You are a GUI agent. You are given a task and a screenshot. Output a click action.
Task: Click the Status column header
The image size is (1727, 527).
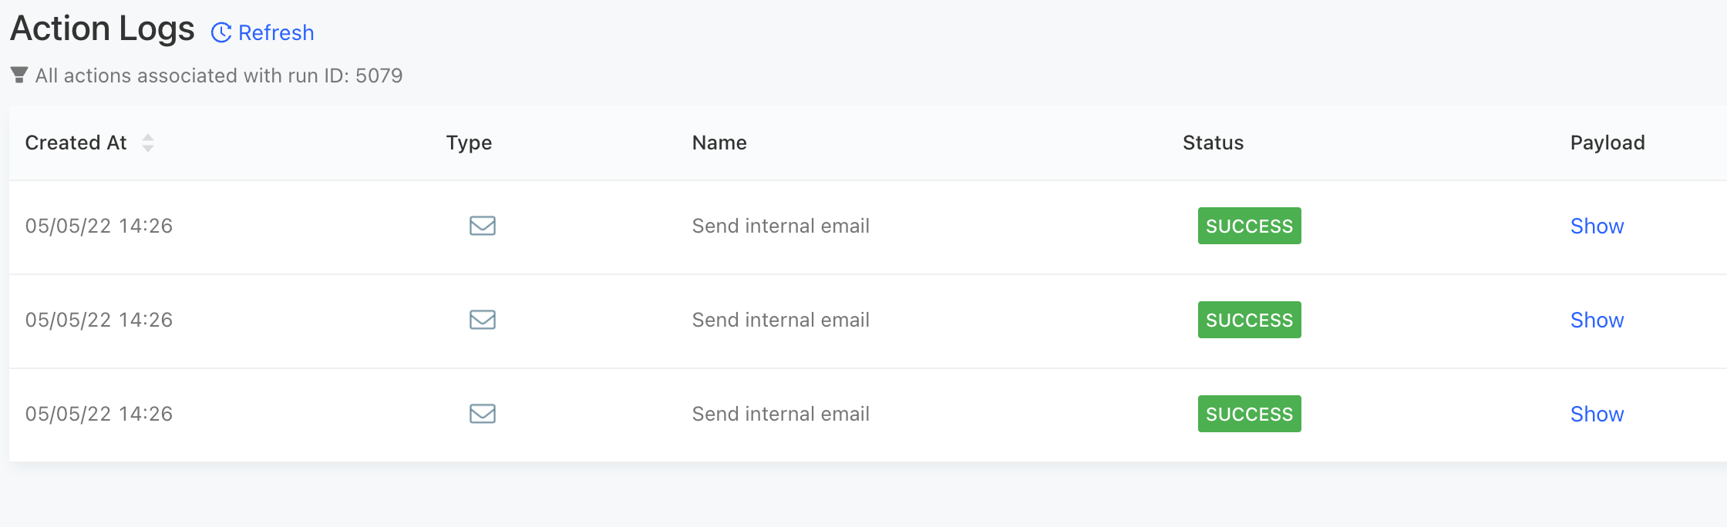tap(1213, 143)
